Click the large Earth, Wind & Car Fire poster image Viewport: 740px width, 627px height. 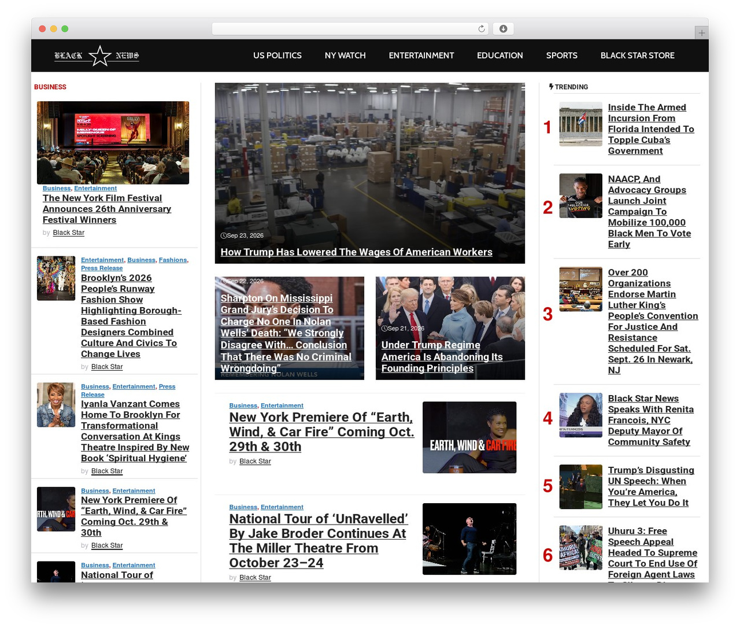(469, 437)
